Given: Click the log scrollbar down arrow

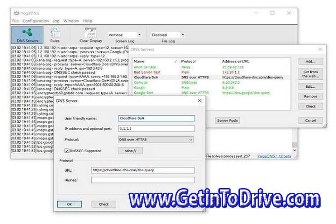Looking at the screenshot, I should [294, 150].
